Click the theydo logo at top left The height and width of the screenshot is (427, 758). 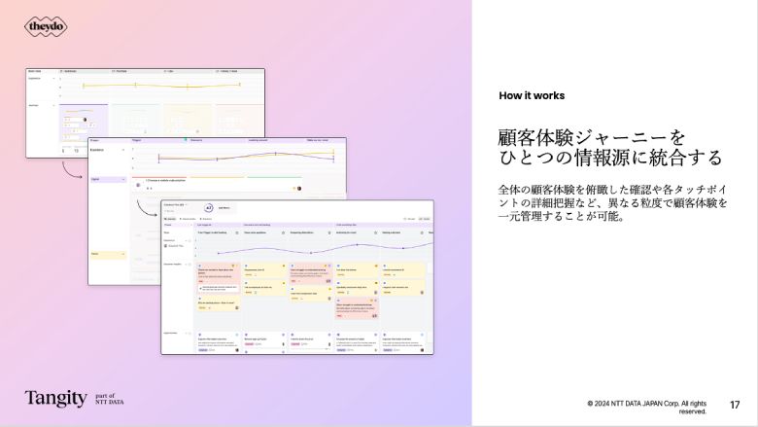pyautogui.click(x=48, y=26)
